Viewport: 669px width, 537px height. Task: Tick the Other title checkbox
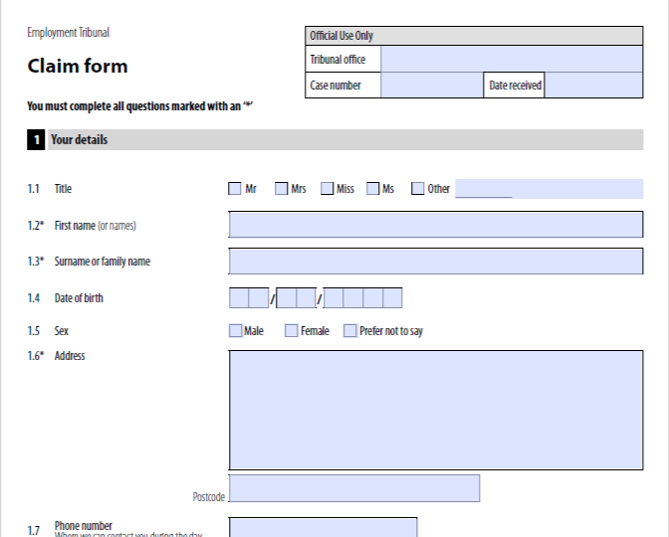click(x=418, y=188)
